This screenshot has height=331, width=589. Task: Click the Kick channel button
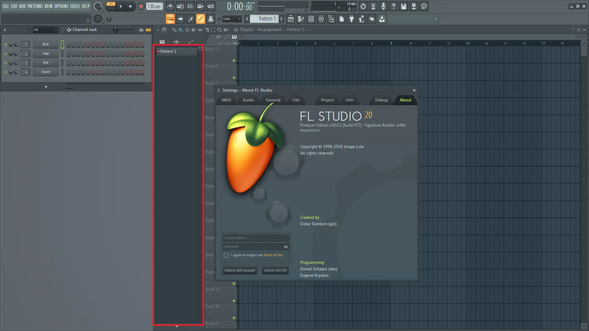[x=46, y=44]
